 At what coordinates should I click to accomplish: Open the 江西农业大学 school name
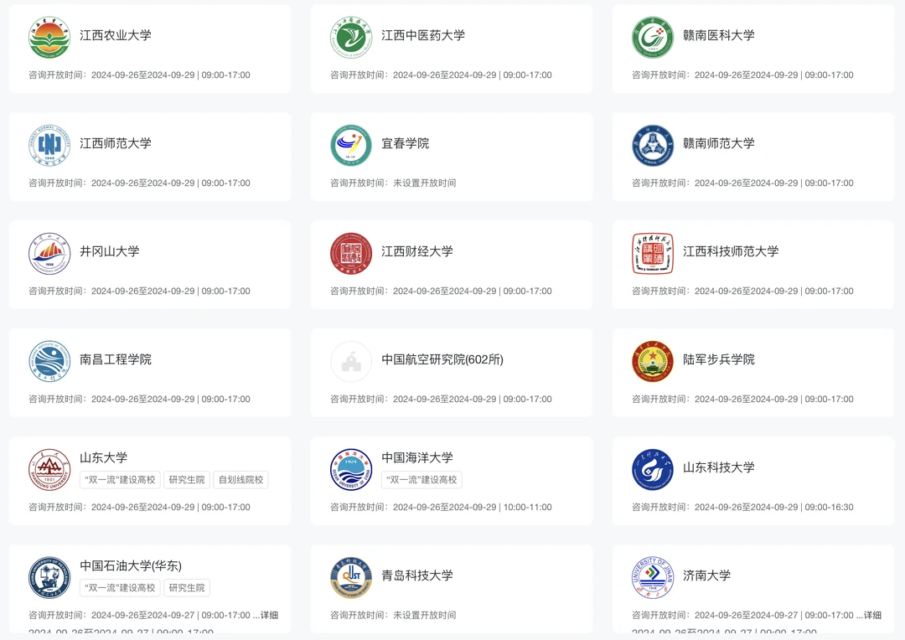point(116,35)
